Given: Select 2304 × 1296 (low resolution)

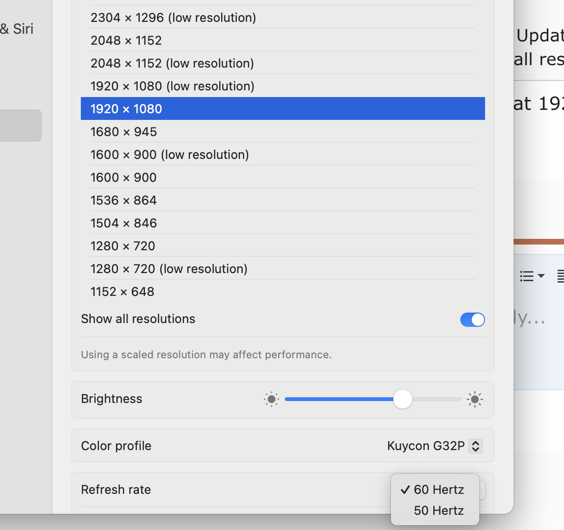Looking at the screenshot, I should click(x=282, y=18).
